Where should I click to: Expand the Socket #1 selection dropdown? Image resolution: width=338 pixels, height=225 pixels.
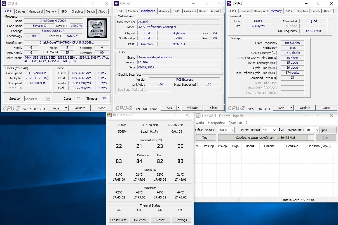[x=48, y=99]
